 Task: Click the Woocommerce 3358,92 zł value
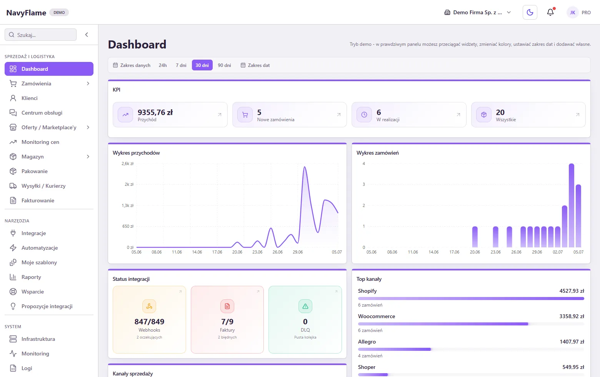pyautogui.click(x=572, y=316)
